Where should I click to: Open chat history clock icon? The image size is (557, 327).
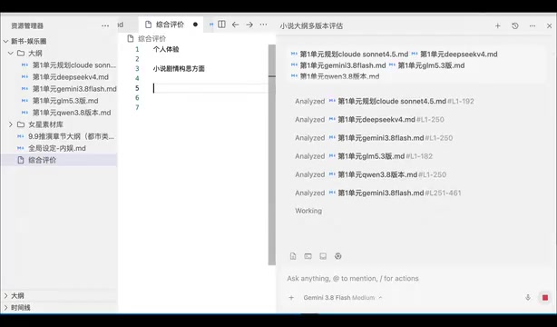coord(515,25)
